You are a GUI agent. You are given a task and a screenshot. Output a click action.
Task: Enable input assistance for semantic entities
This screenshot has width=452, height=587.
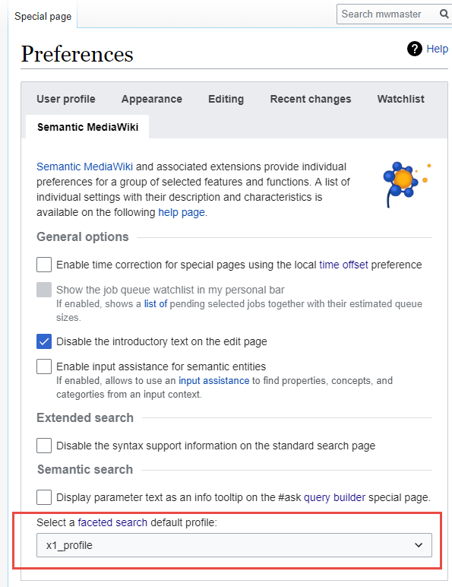(44, 366)
